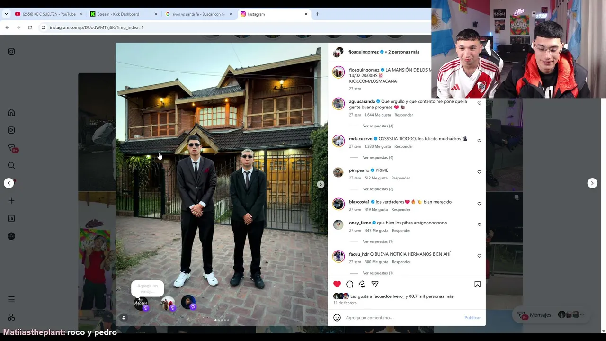Repost the post using the repost icon
This screenshot has height=341, width=606.
tap(362, 284)
